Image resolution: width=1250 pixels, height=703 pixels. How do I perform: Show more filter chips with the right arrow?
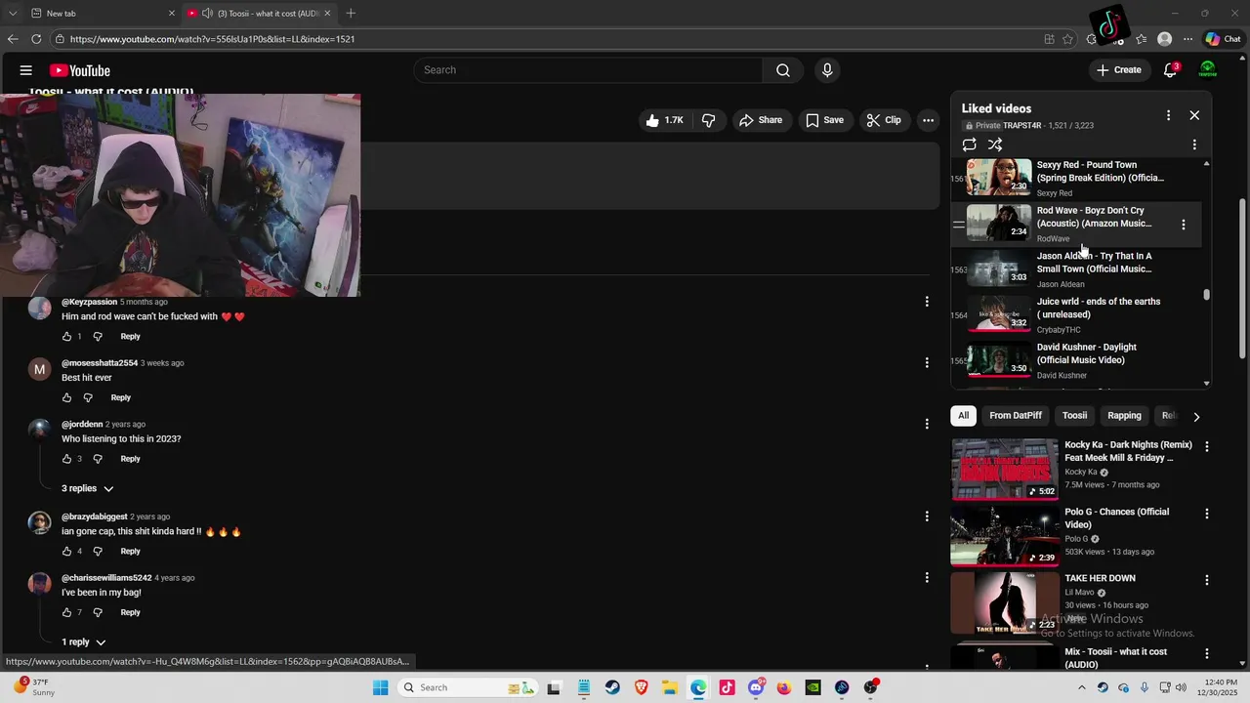tap(1196, 417)
